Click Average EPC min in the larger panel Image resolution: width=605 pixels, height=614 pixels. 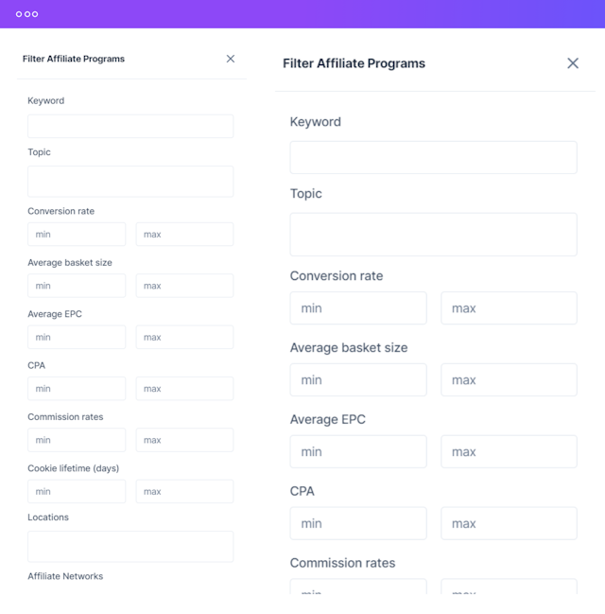[x=358, y=452]
